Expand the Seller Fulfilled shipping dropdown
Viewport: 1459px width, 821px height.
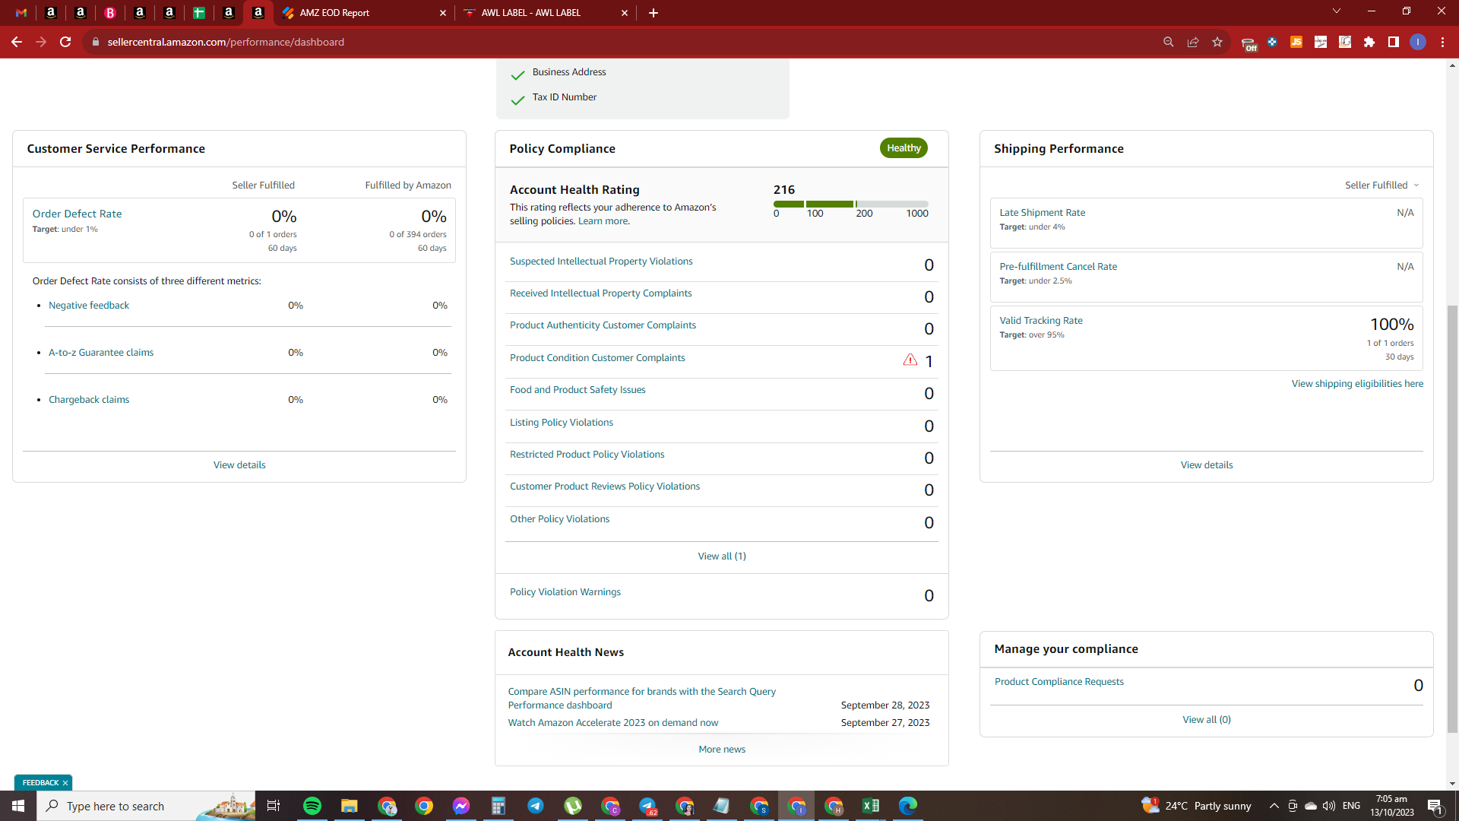[1381, 185]
